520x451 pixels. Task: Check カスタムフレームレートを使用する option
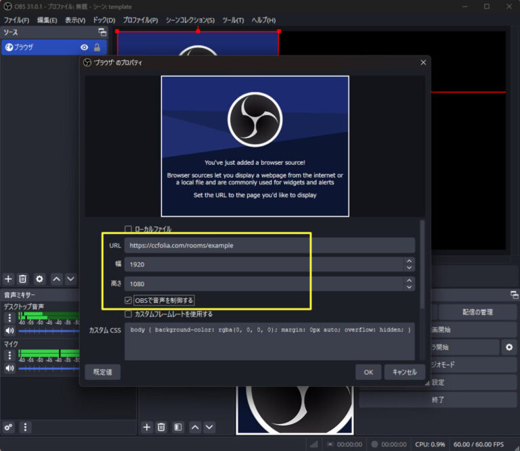click(x=129, y=314)
